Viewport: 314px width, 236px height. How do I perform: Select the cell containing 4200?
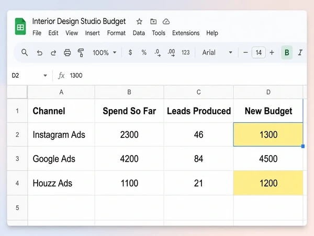(129, 159)
